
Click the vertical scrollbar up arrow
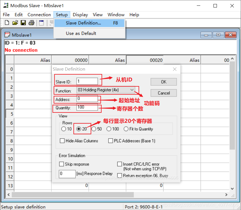pyautogui.click(x=232, y=59)
